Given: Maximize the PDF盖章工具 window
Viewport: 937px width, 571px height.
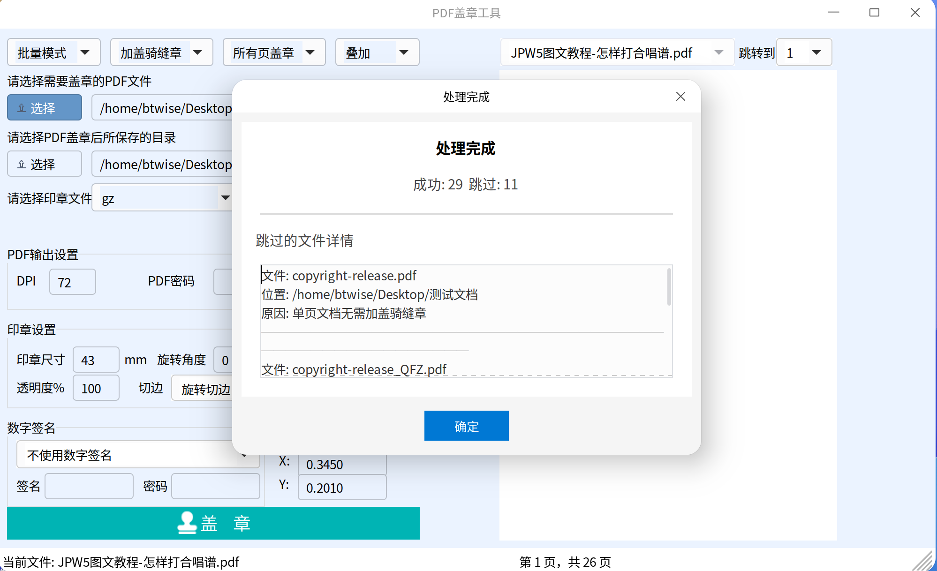Looking at the screenshot, I should pyautogui.click(x=874, y=13).
